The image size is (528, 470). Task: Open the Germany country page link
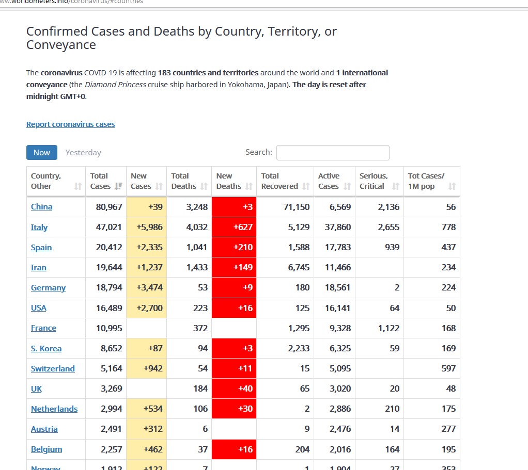[x=48, y=288]
